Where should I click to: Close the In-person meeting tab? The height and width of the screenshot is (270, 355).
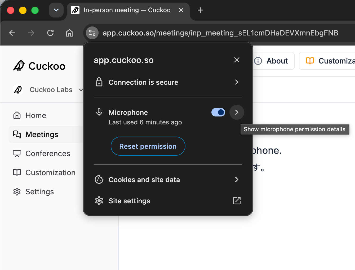181,10
